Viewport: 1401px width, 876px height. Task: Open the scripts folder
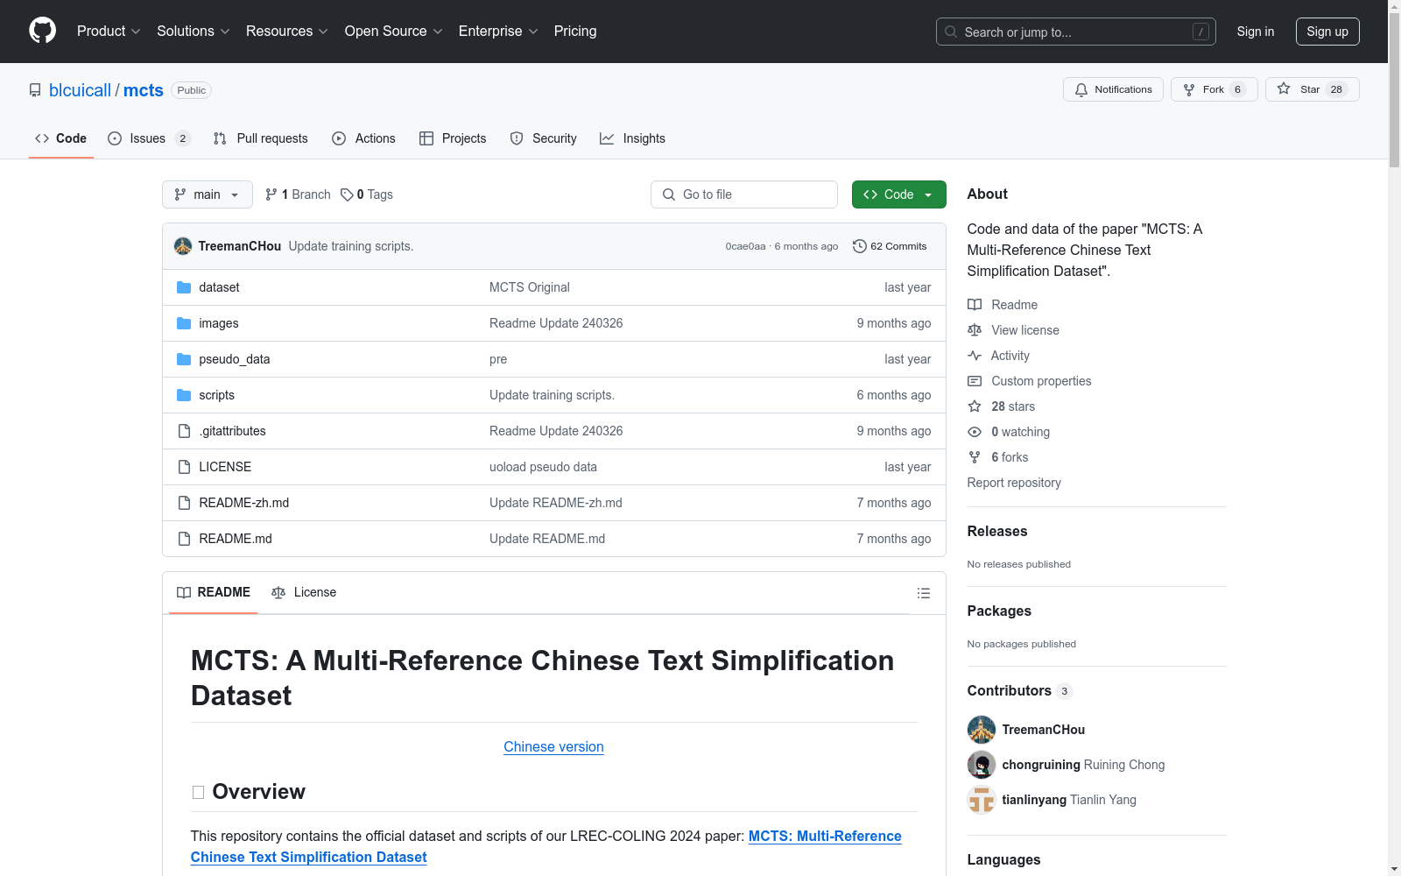216,395
